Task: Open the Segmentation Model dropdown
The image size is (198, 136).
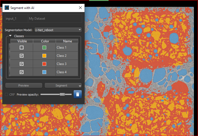Action: (x=58, y=30)
